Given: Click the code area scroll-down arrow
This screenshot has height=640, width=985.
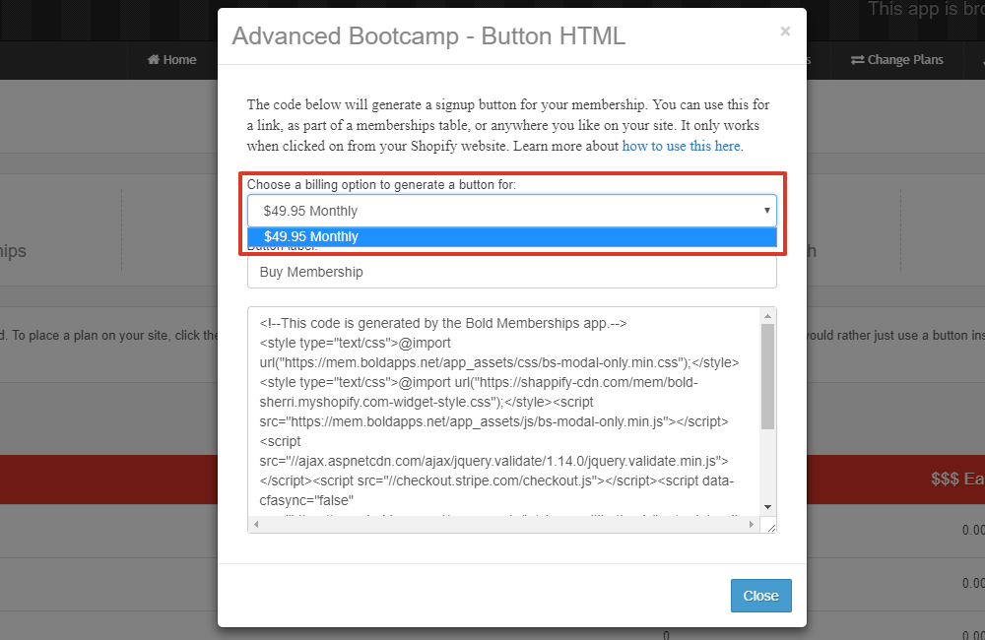Looking at the screenshot, I should tap(767, 507).
